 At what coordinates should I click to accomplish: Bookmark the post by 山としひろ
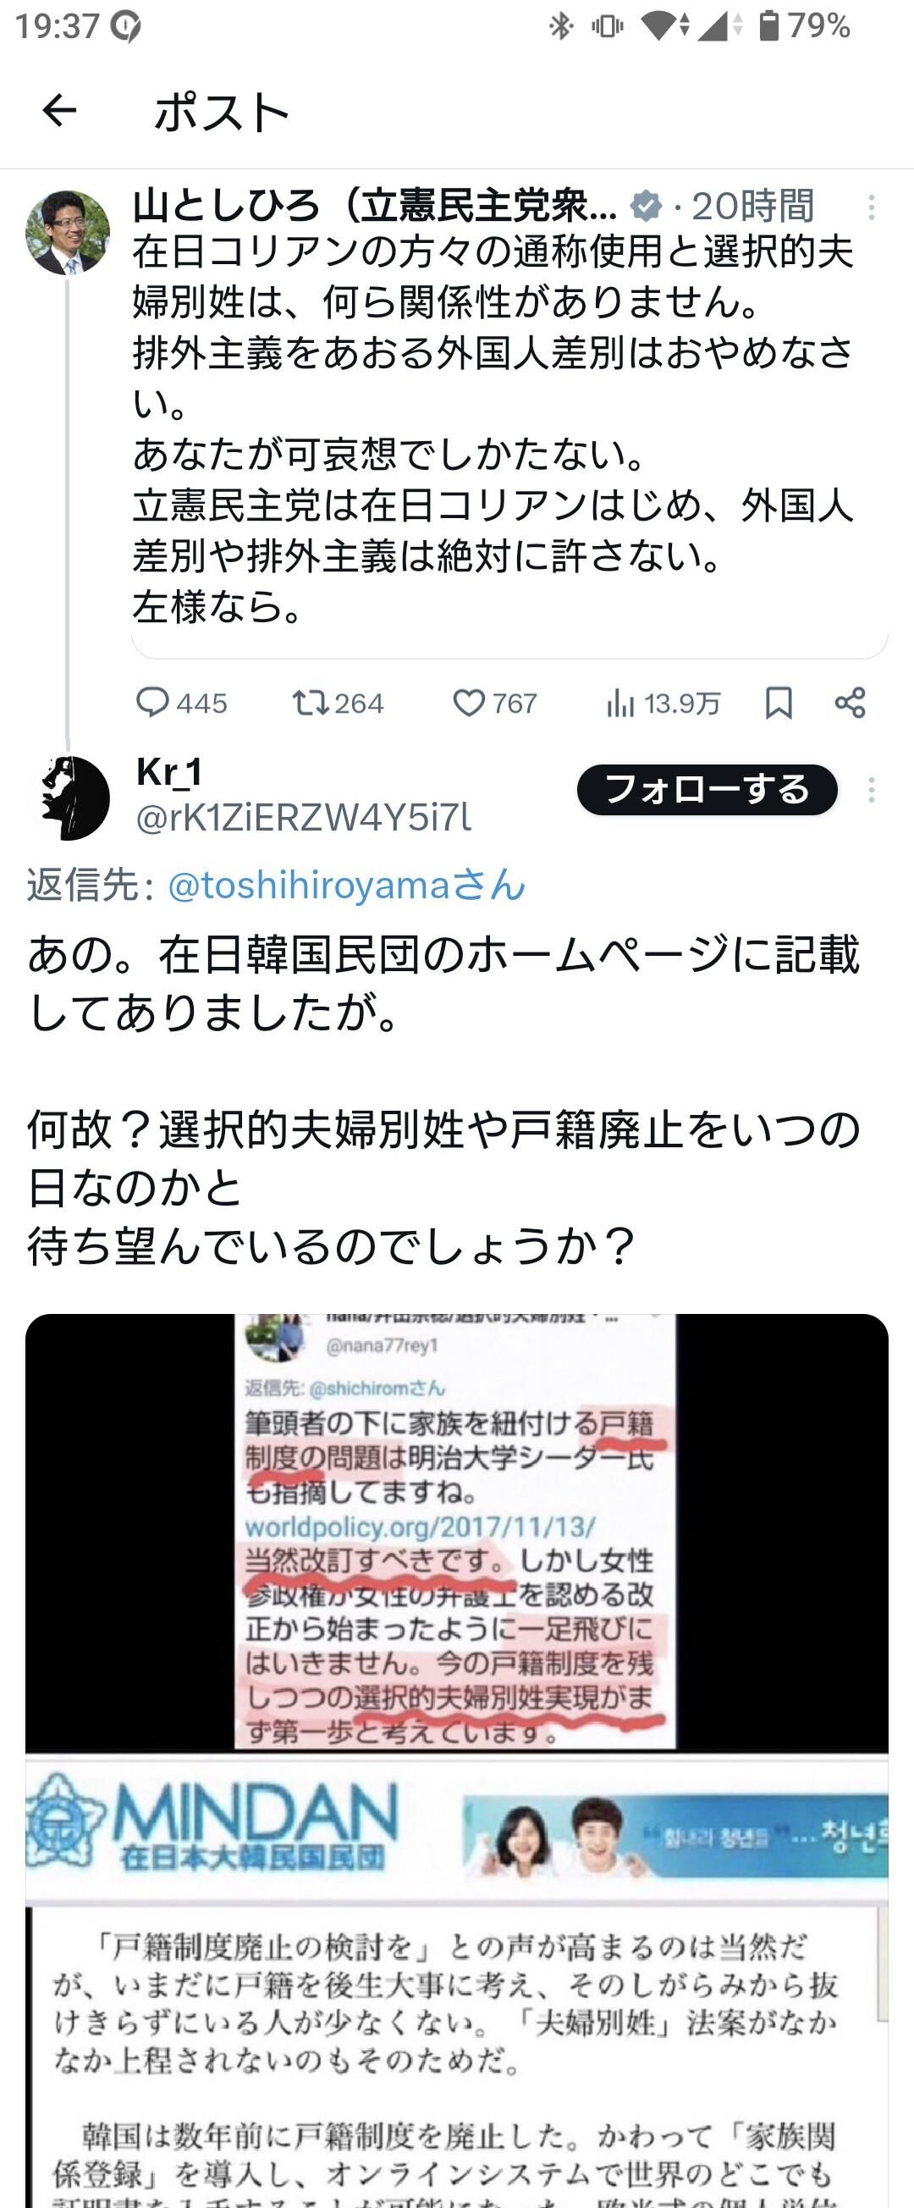tap(778, 703)
